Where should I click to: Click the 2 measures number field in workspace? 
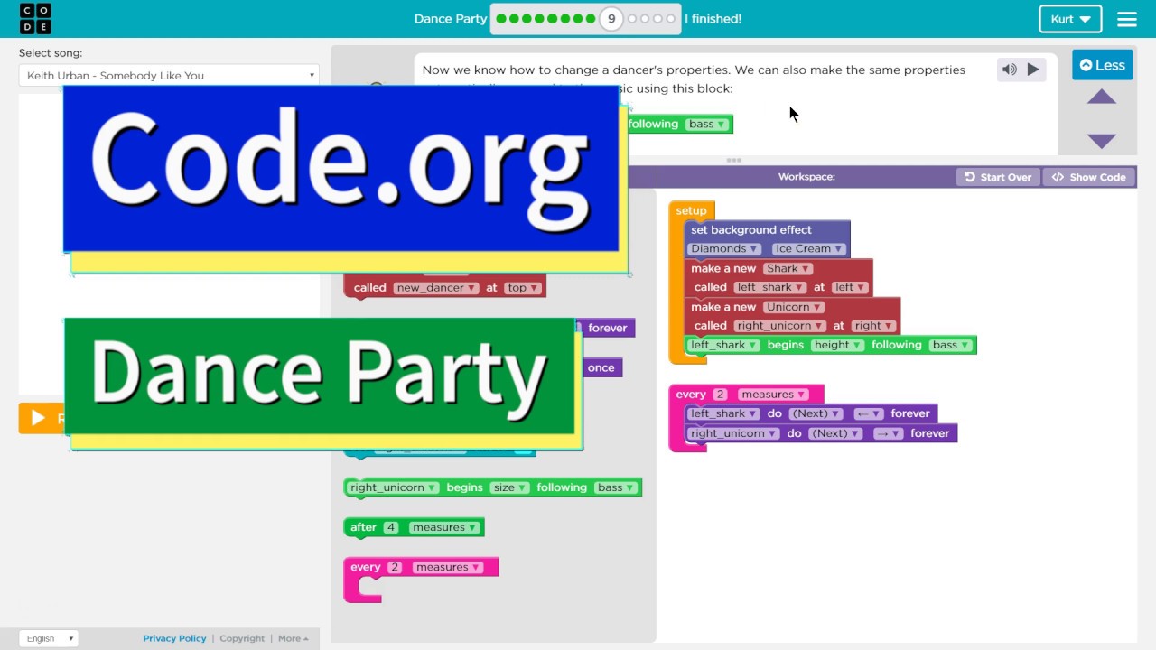pyautogui.click(x=720, y=395)
